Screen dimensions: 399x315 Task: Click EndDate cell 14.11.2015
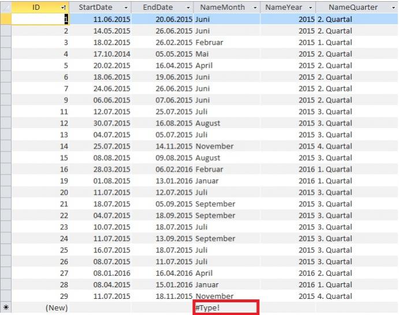pos(163,146)
